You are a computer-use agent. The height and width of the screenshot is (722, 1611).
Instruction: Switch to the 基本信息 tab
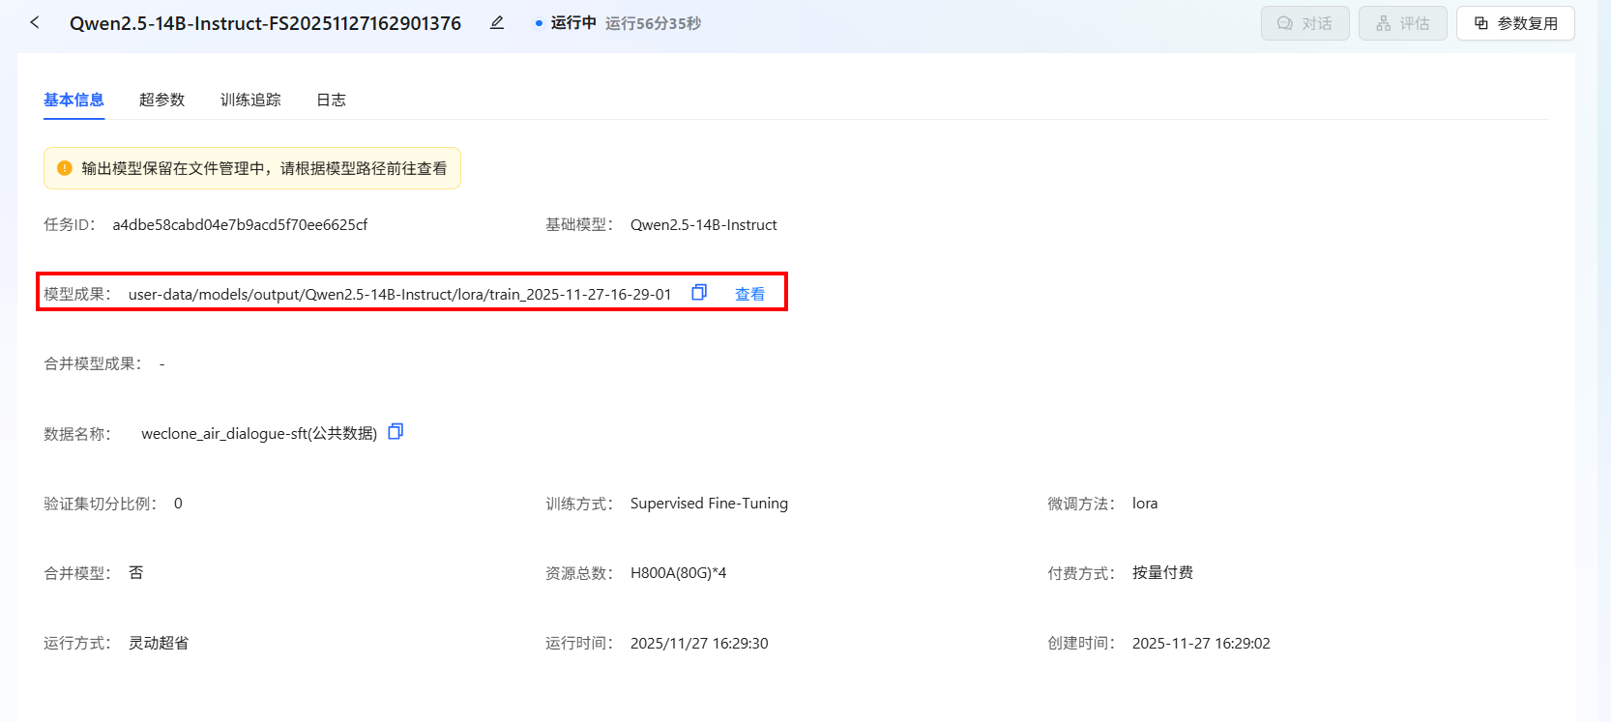click(73, 100)
